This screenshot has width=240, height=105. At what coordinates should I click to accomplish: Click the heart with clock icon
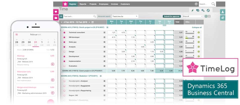198,10
